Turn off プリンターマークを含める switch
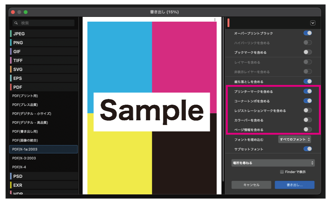The image size is (334, 203). 307,91
